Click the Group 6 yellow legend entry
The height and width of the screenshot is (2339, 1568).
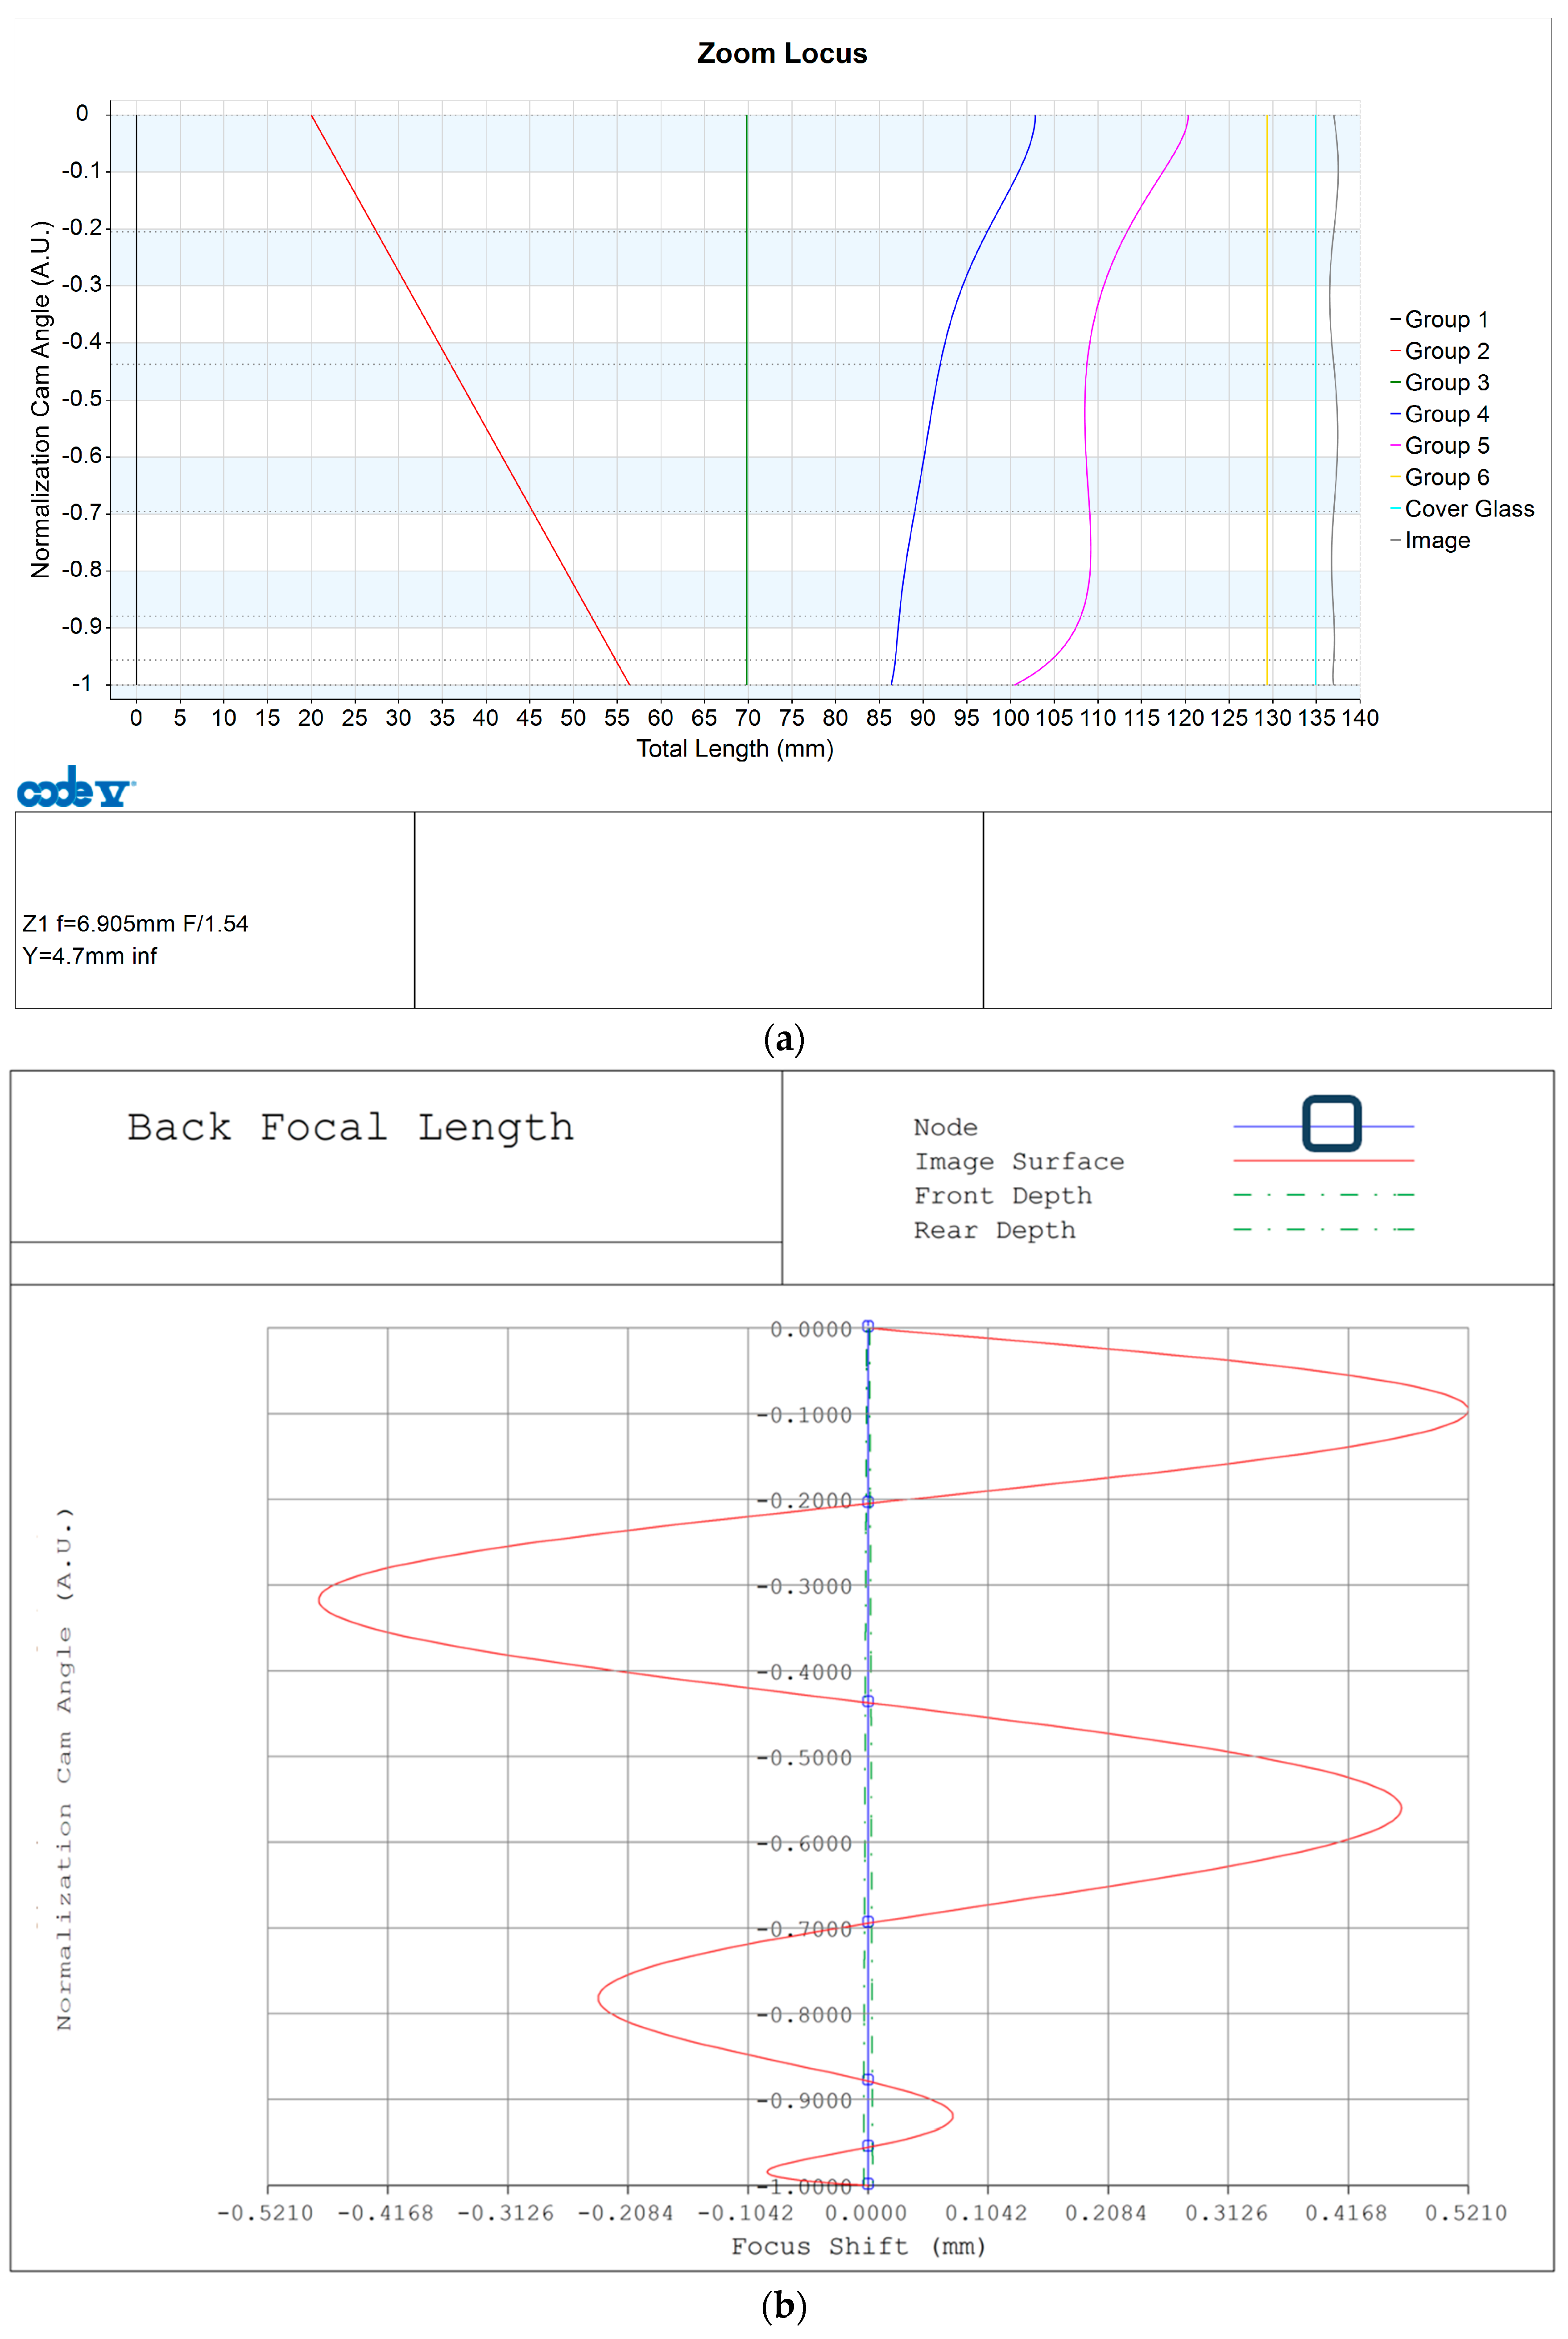click(x=1446, y=477)
